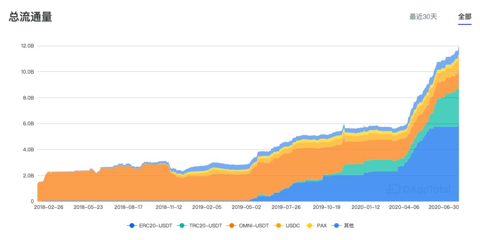The height and width of the screenshot is (240, 480).
Task: Click the 总流通量 chart title
Action: [30, 17]
